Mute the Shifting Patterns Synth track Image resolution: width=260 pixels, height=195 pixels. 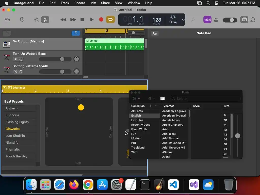(x=15, y=72)
